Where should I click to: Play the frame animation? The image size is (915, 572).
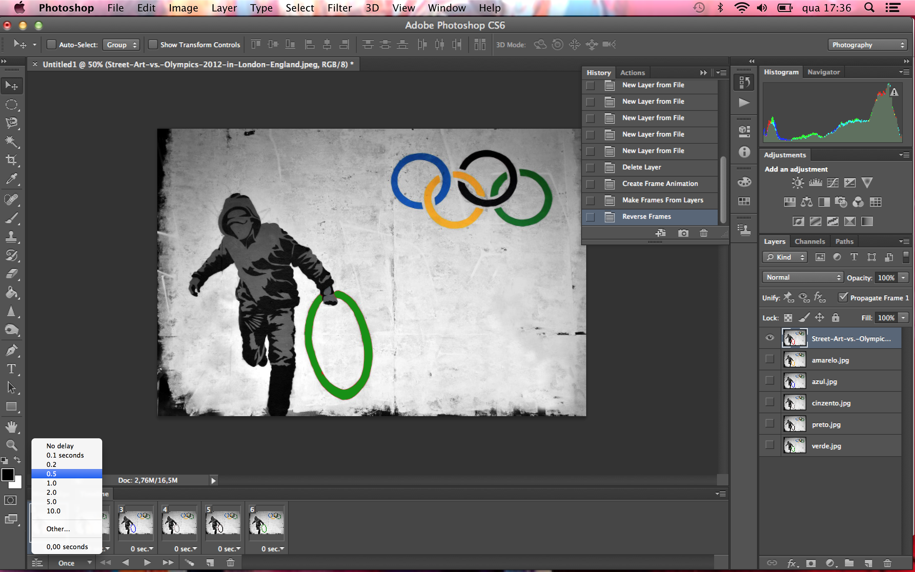coord(147,563)
